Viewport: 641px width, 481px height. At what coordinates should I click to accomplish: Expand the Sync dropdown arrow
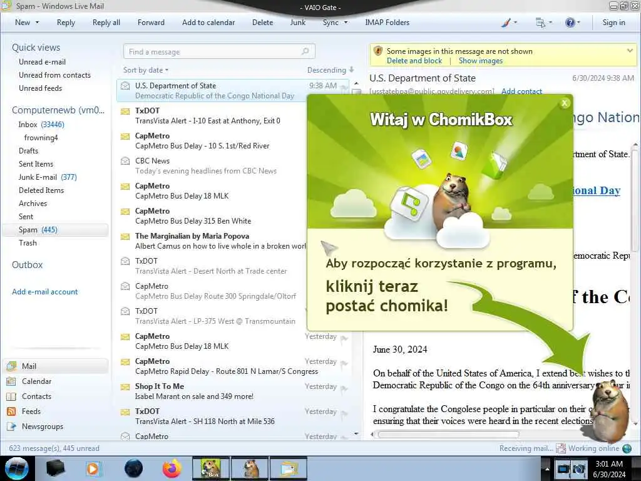(346, 23)
